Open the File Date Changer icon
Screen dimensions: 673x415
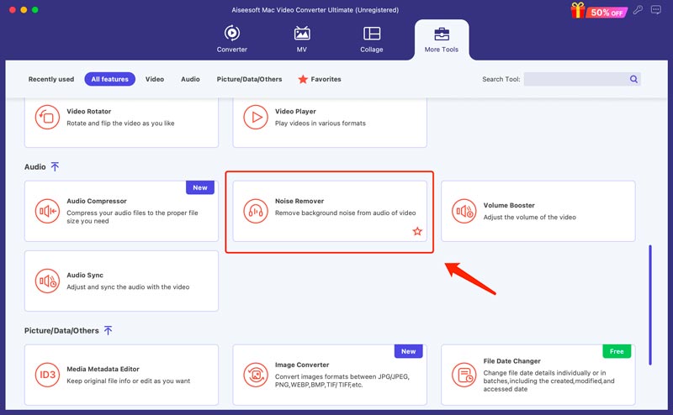(464, 375)
